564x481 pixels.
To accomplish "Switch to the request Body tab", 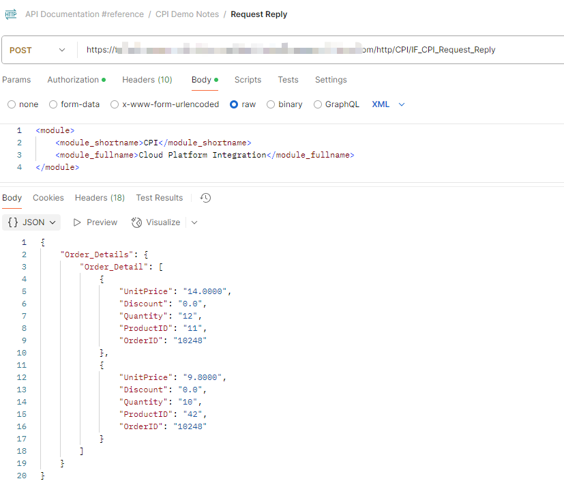I will tap(205, 80).
